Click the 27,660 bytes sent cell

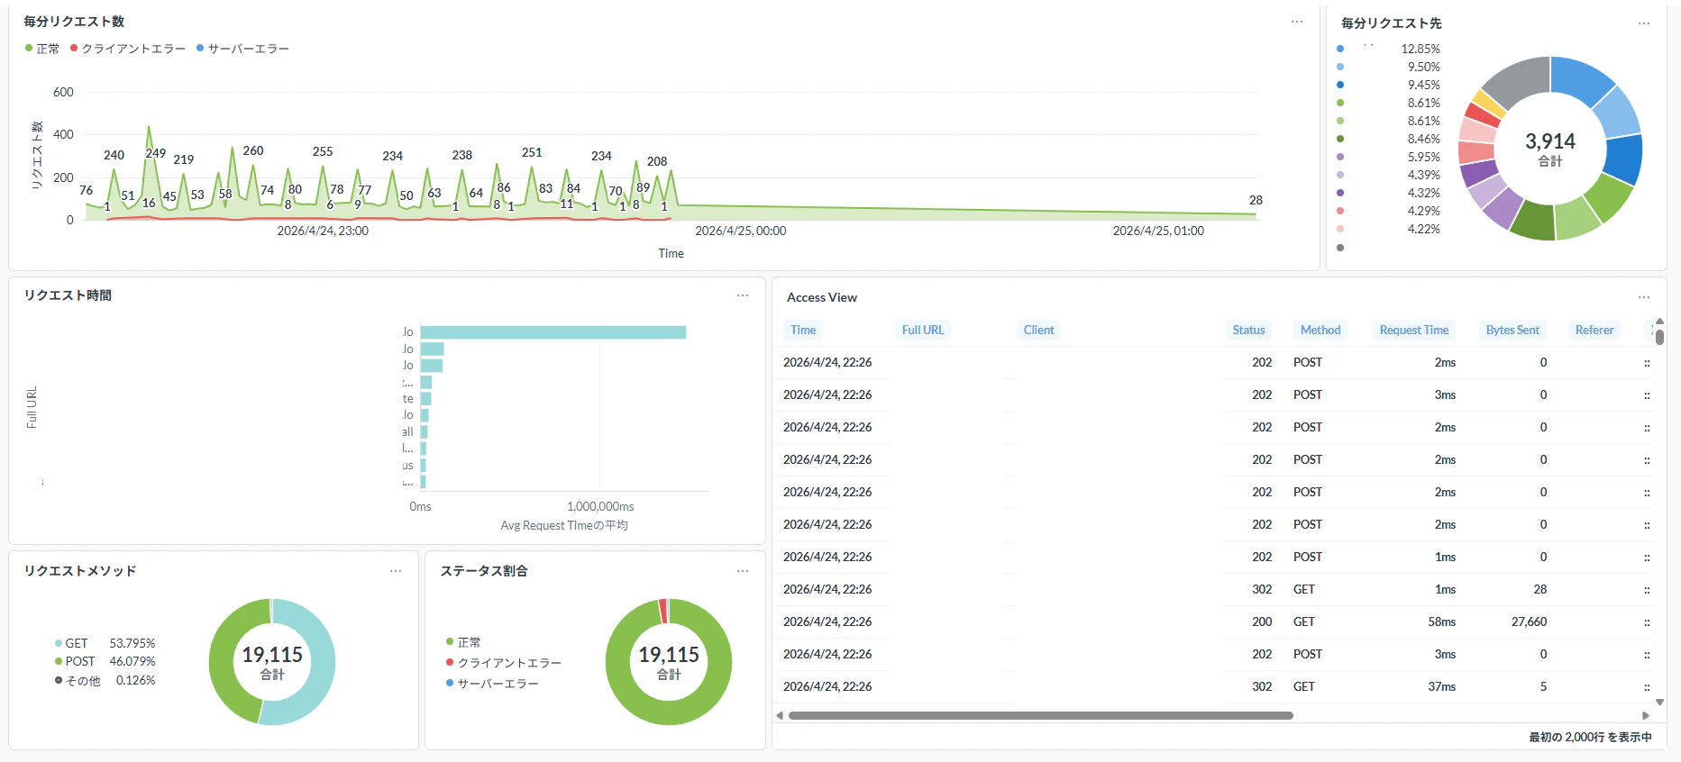1529,621
